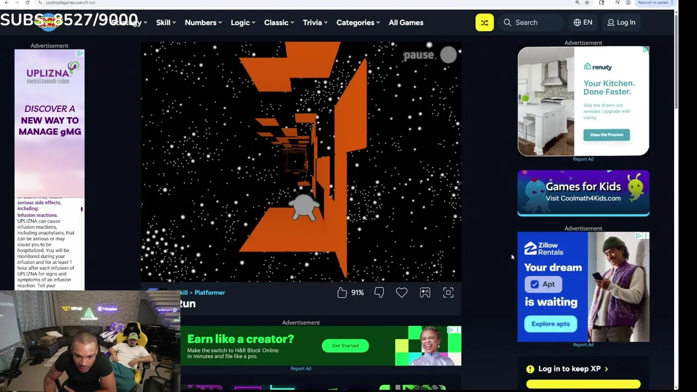Screen dimensions: 697x392
Task: Click the yellow warning icon by Log in to keep XP
Action: 530,369
